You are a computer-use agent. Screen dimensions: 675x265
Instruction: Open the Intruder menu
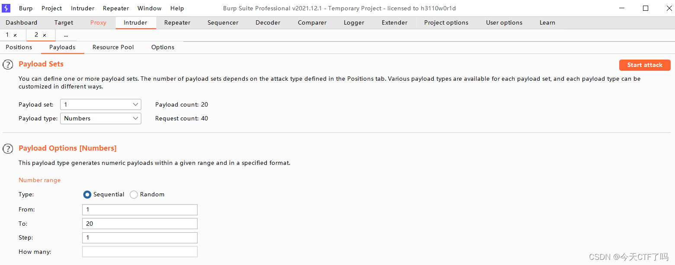[83, 8]
